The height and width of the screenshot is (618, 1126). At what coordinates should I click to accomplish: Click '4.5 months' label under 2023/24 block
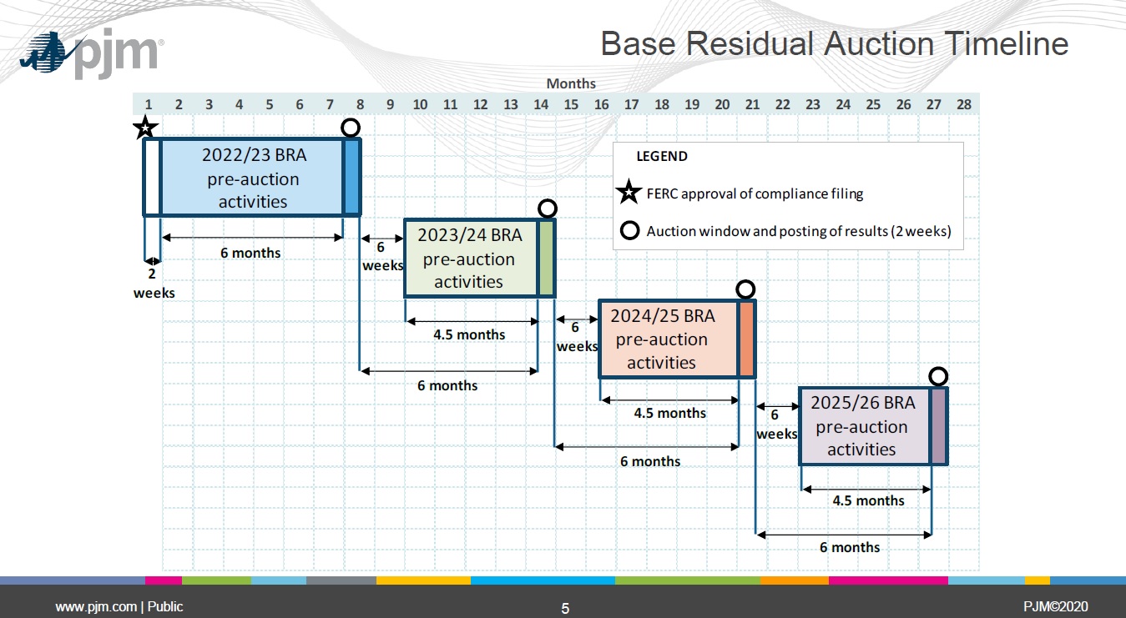[469, 334]
